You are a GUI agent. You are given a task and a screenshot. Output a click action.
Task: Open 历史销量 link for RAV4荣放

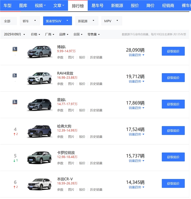click(x=96, y=84)
